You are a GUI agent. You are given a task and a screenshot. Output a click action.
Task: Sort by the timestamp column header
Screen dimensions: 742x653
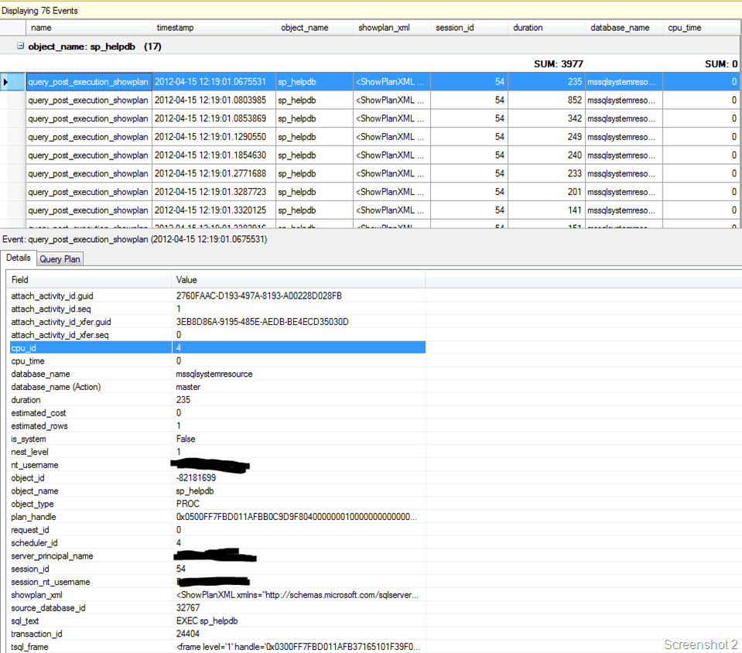(175, 28)
